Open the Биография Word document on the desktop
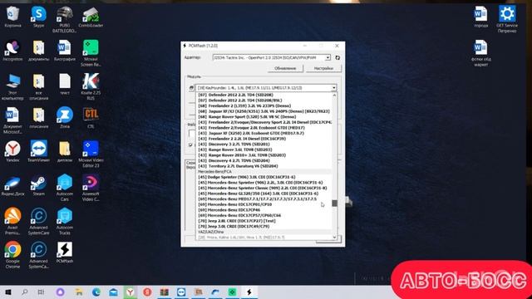The height and width of the screenshot is (299, 532). pyautogui.click(x=65, y=51)
